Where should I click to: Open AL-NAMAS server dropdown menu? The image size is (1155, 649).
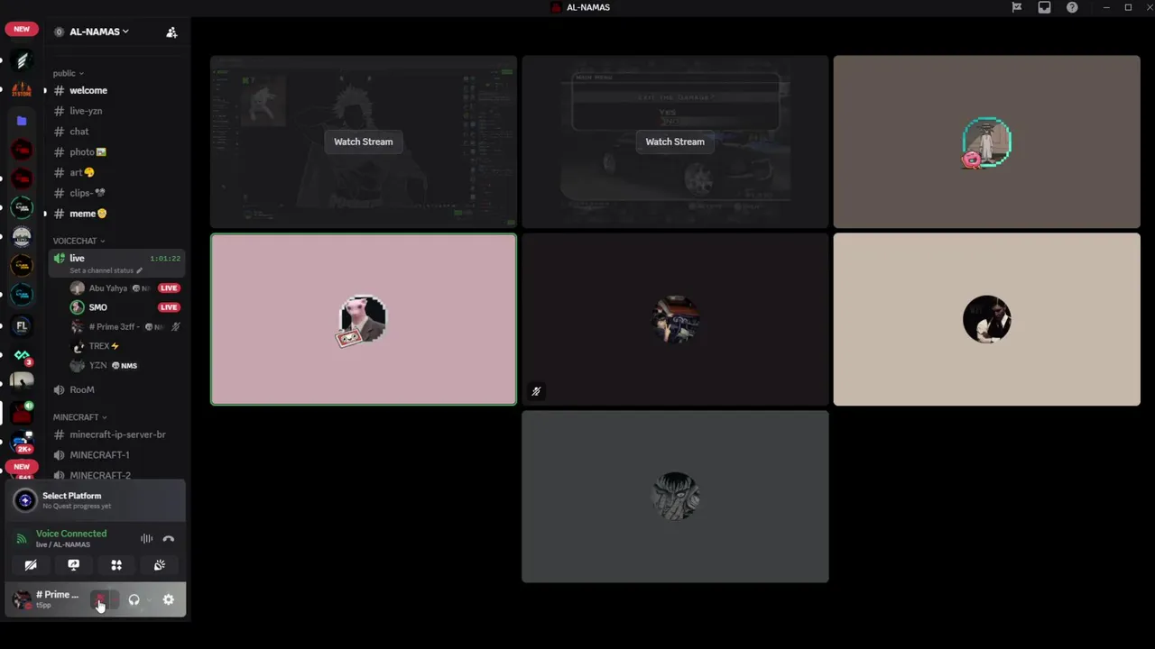[x=98, y=32]
